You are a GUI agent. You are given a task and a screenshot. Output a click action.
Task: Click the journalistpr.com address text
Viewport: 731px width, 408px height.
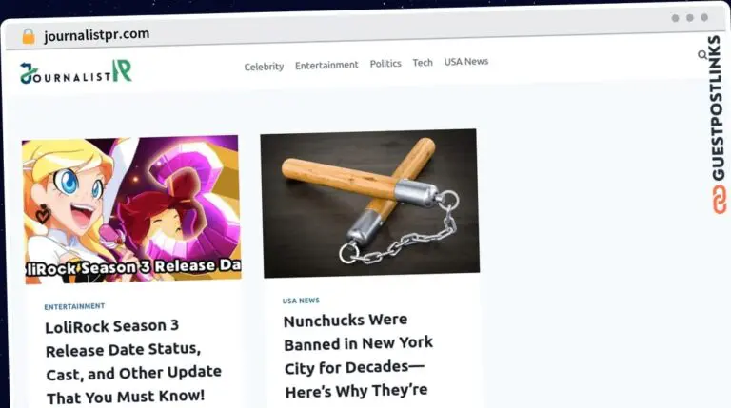[97, 35]
